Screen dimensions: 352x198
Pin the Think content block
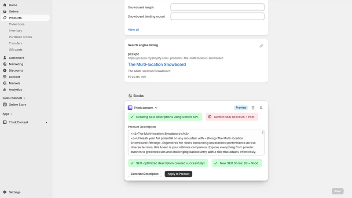coord(261,108)
